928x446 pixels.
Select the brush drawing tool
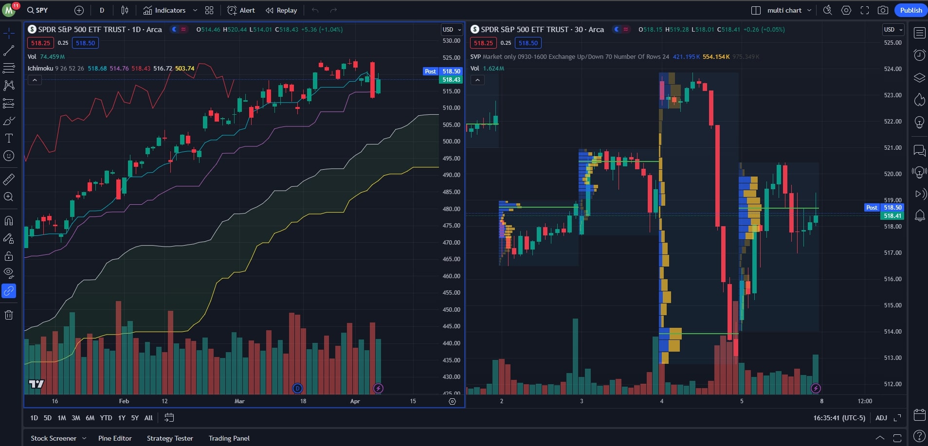point(9,121)
